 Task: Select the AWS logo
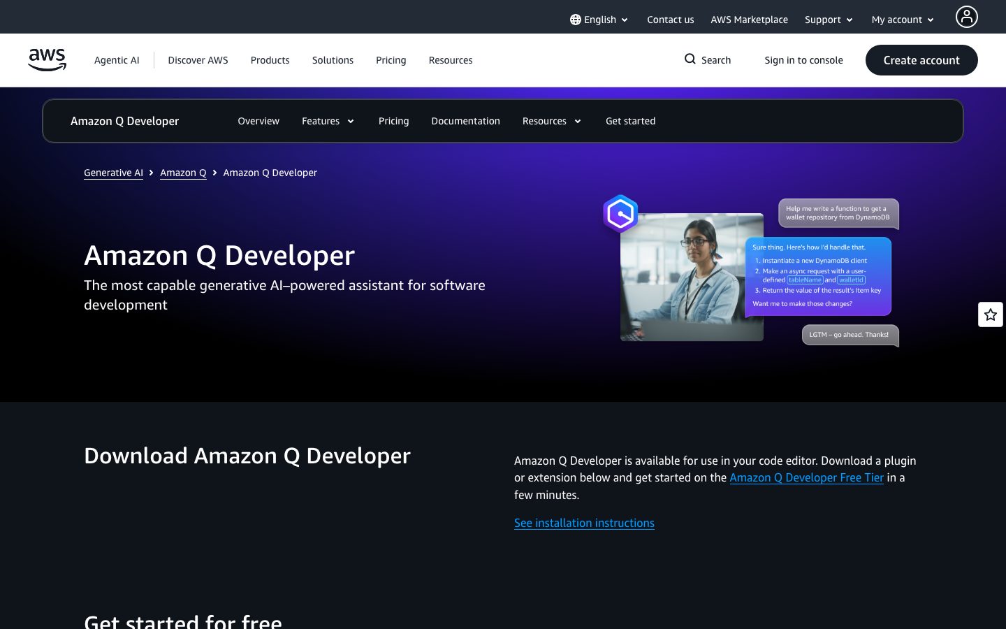47,60
